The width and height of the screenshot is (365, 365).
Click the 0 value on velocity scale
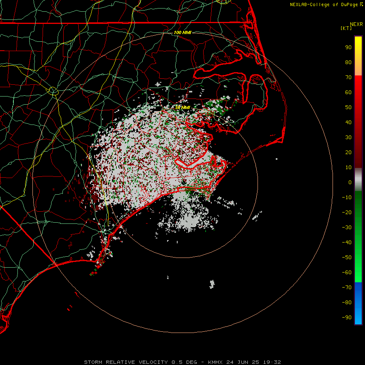(x=350, y=182)
